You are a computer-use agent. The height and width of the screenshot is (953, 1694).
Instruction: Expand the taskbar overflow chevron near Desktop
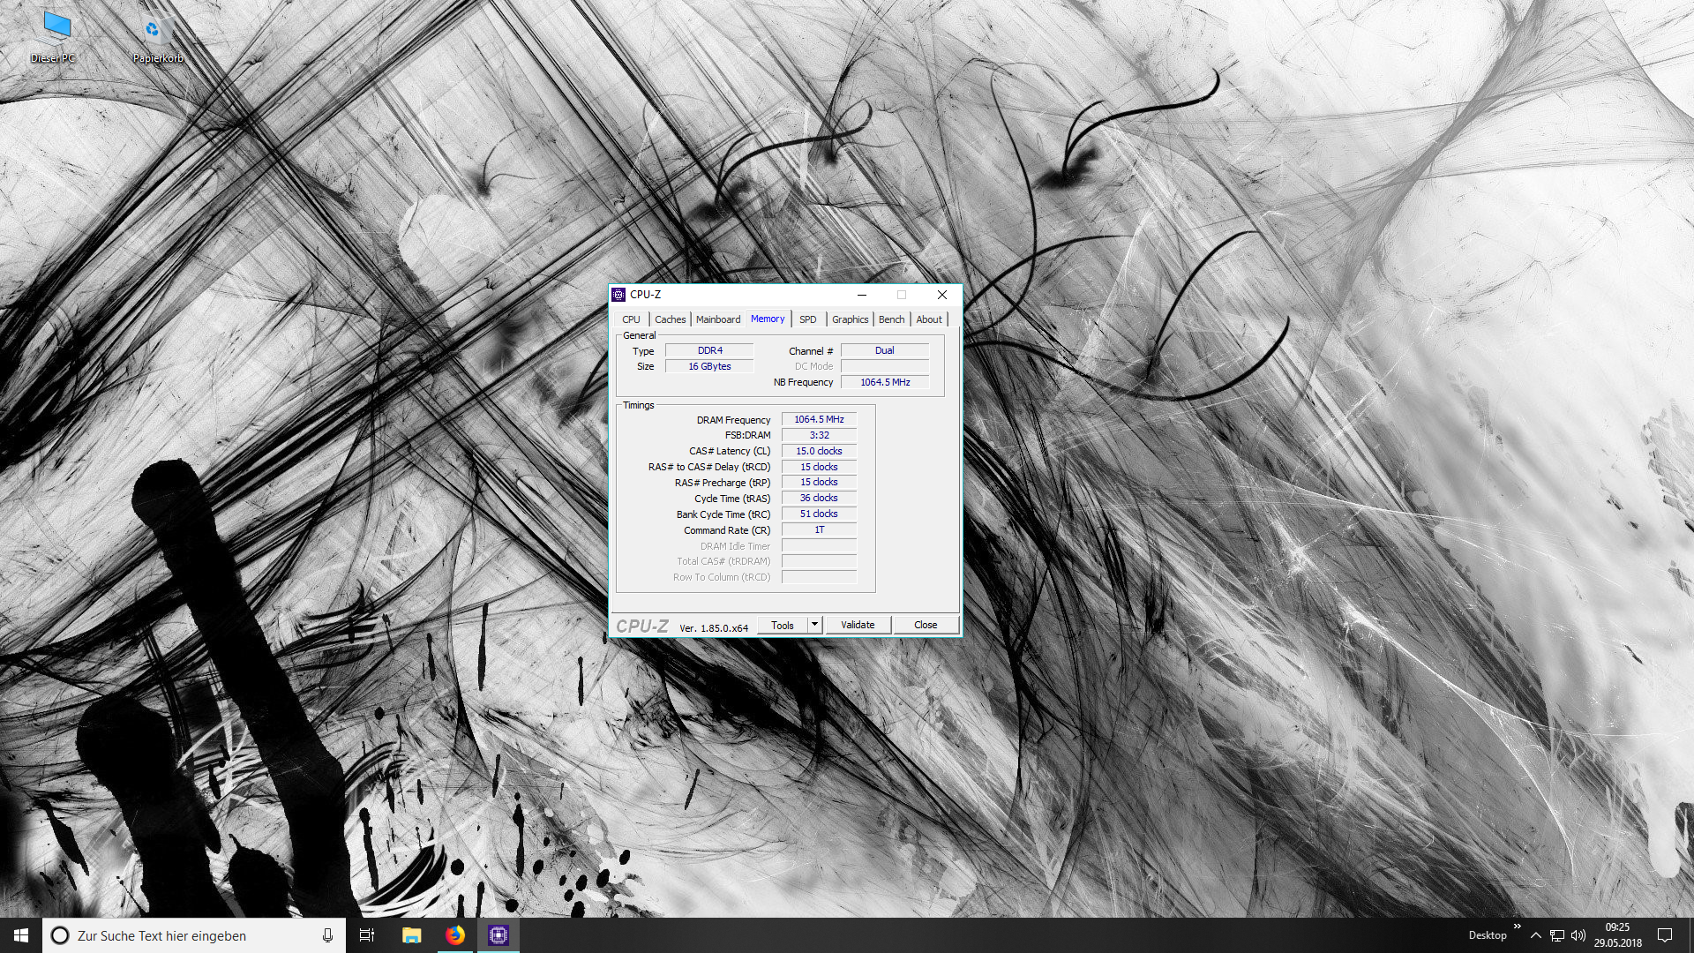click(x=1517, y=927)
